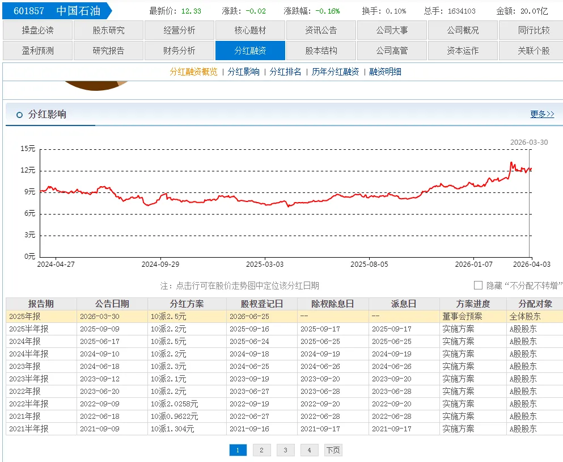Select the 2024半年报 dividend row
This screenshot has width=563, height=462.
285,354
